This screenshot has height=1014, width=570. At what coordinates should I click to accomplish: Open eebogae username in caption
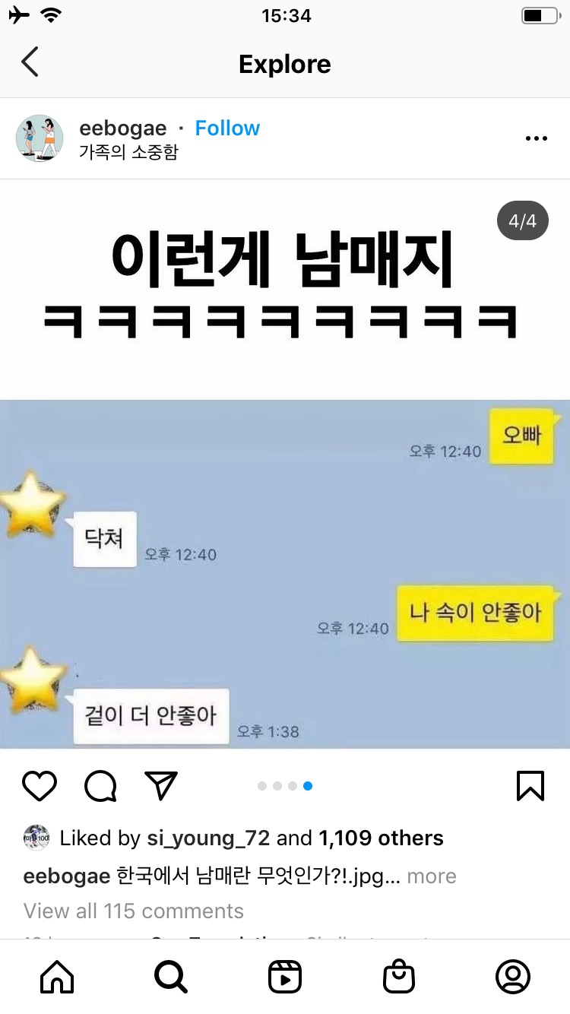[67, 876]
